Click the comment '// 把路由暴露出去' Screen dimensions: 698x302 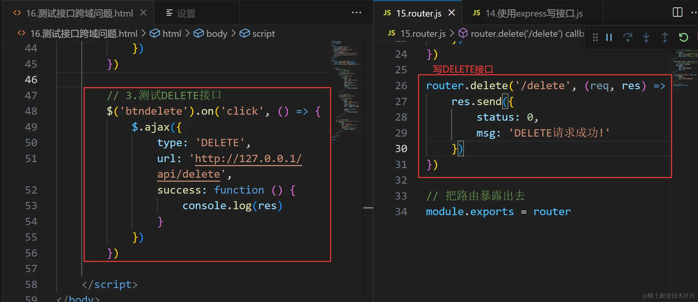(476, 196)
